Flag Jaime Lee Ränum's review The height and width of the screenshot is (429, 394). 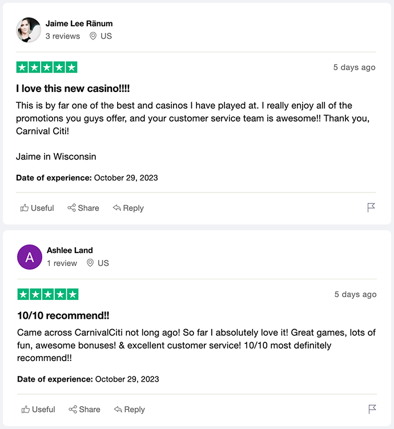pyautogui.click(x=371, y=207)
